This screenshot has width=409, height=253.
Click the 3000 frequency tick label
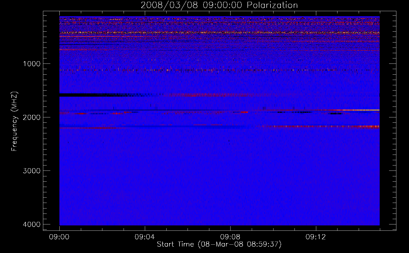click(32, 171)
